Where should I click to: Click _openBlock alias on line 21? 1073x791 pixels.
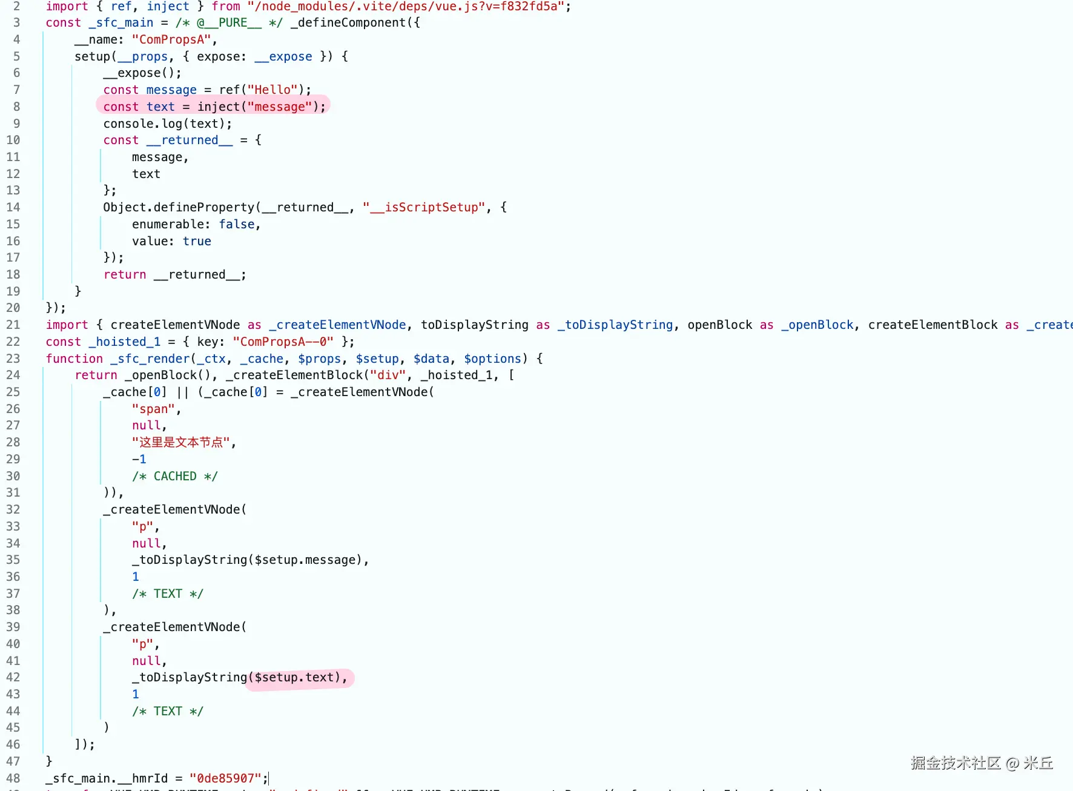tap(817, 325)
